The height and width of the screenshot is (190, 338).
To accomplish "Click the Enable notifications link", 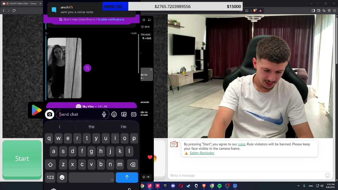I will [111, 19].
